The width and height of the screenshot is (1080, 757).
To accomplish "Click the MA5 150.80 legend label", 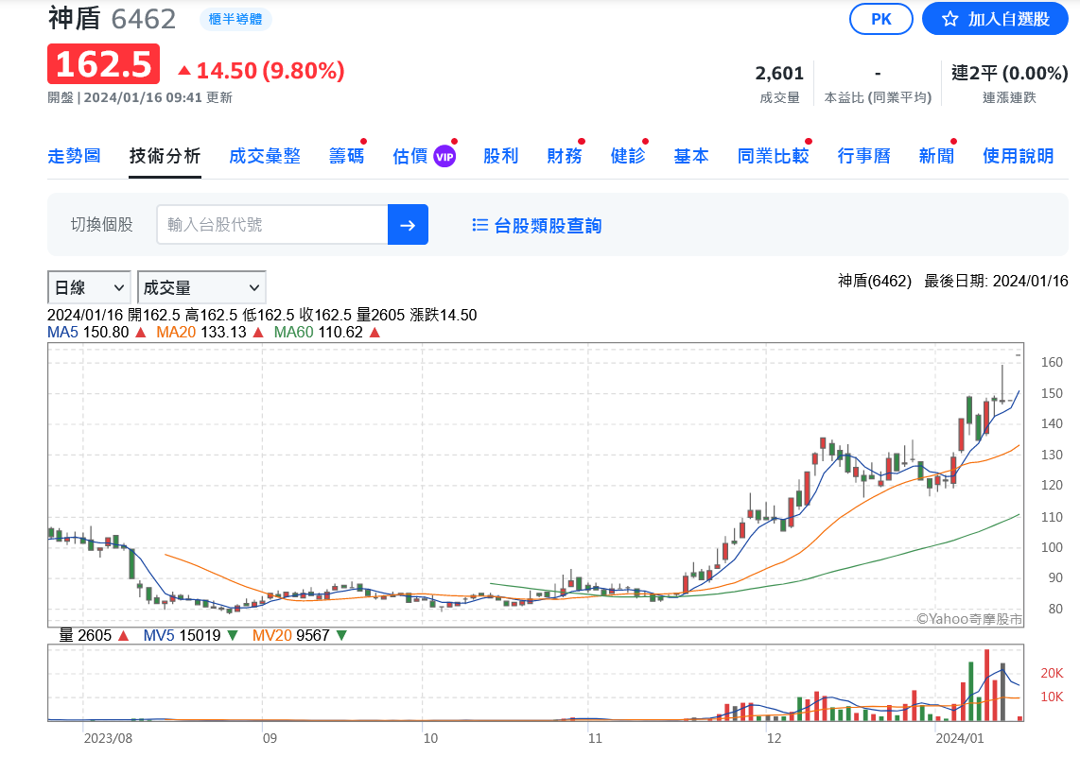I will [x=88, y=333].
